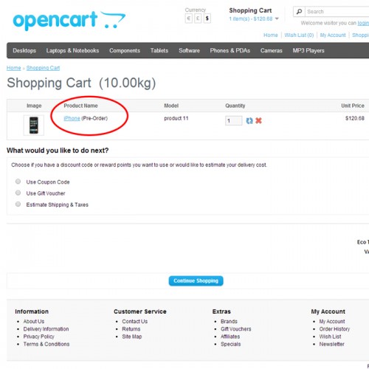369x369 pixels.
Task: Click the search magnifier icon
Action: point(299,12)
